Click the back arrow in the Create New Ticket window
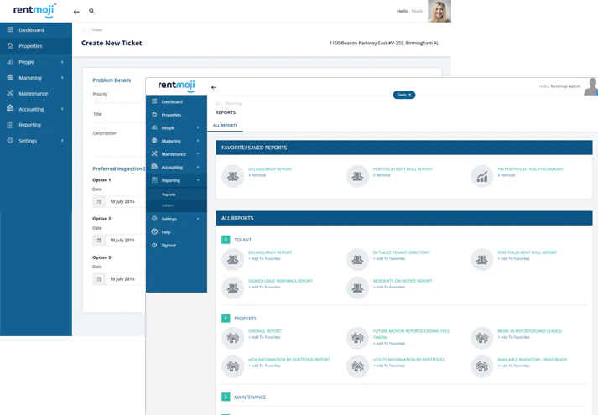The height and width of the screenshot is (415, 598). coord(76,12)
